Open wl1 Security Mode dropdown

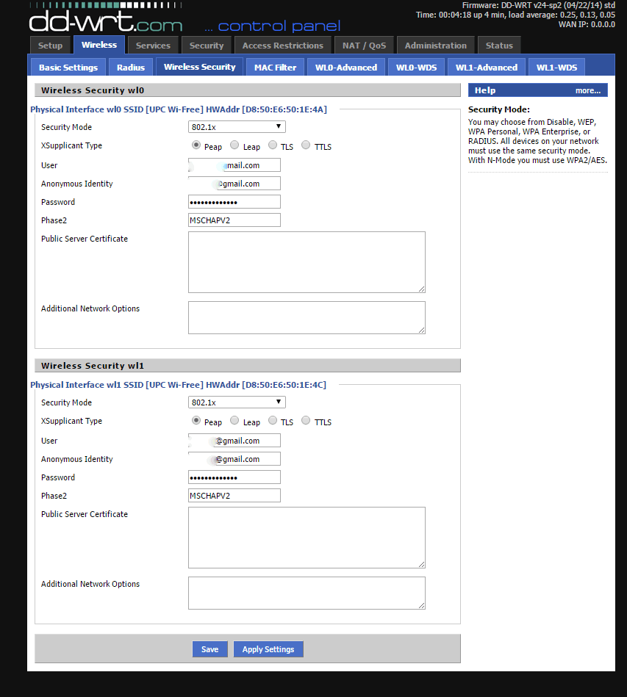click(x=237, y=402)
